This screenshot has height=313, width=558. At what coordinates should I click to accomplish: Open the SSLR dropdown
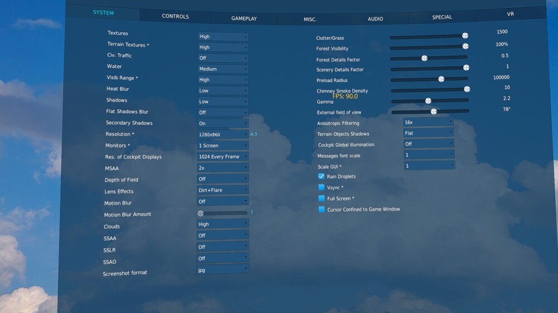pos(223,247)
